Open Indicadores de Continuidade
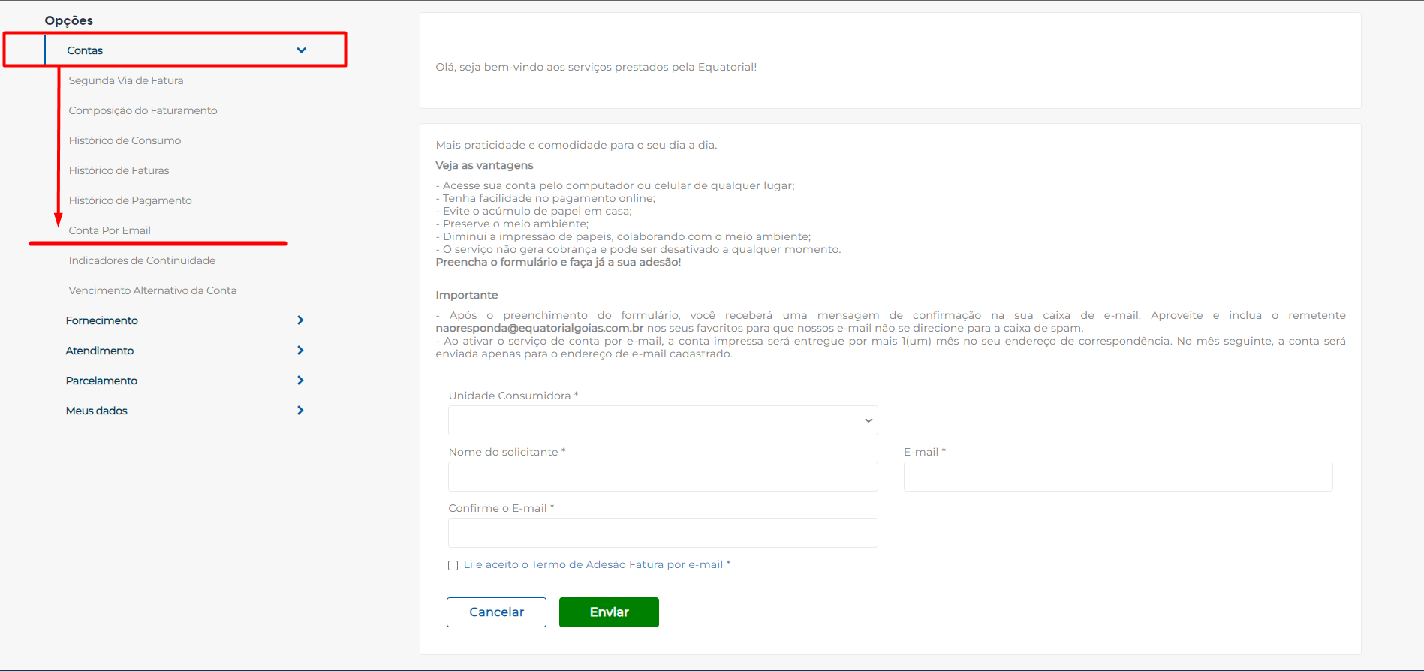Viewport: 1424px width, 671px height. (142, 260)
